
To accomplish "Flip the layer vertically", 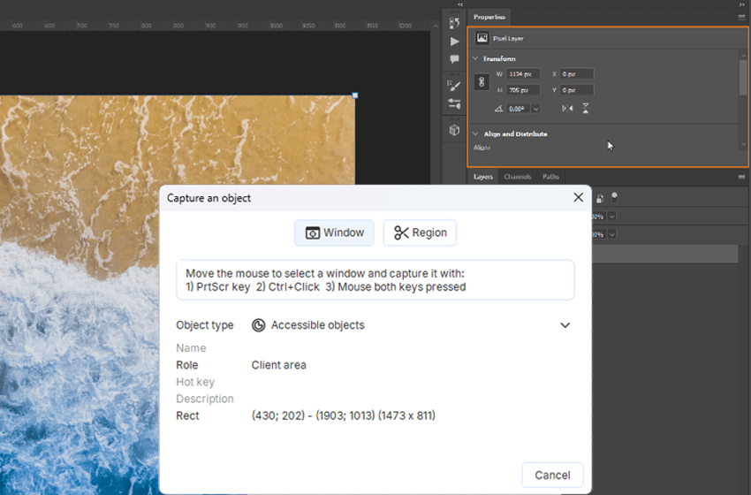I will 586,109.
